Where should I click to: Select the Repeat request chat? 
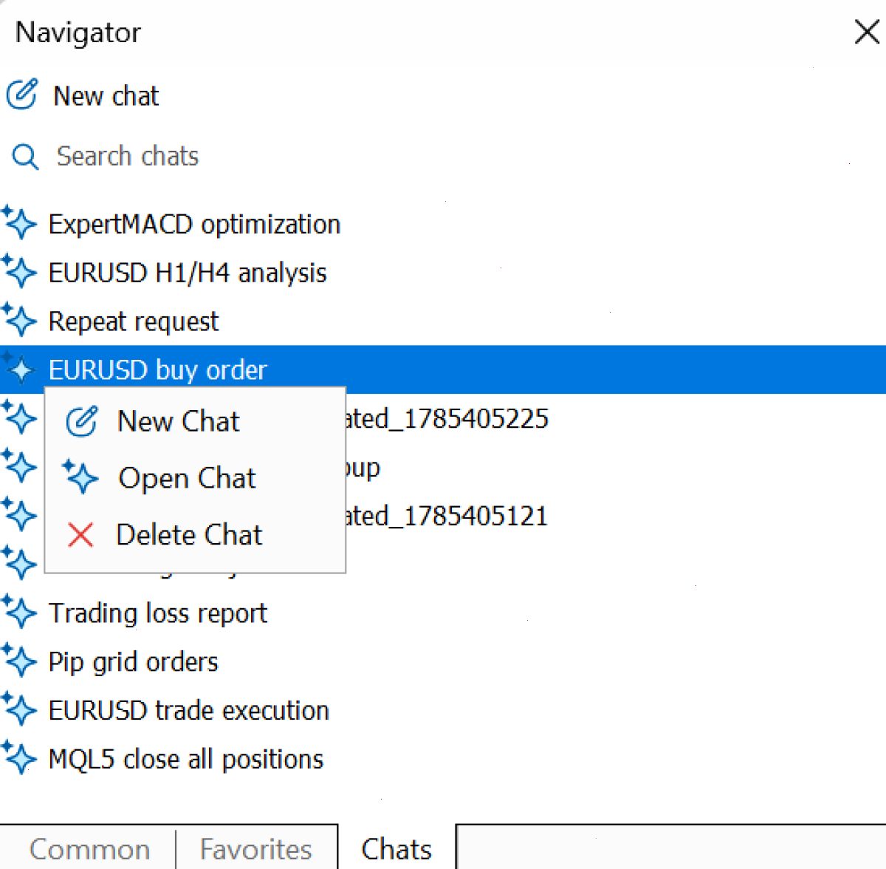[134, 321]
